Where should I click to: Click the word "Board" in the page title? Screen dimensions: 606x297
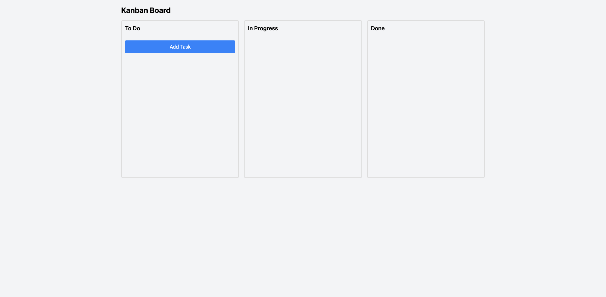(x=160, y=10)
